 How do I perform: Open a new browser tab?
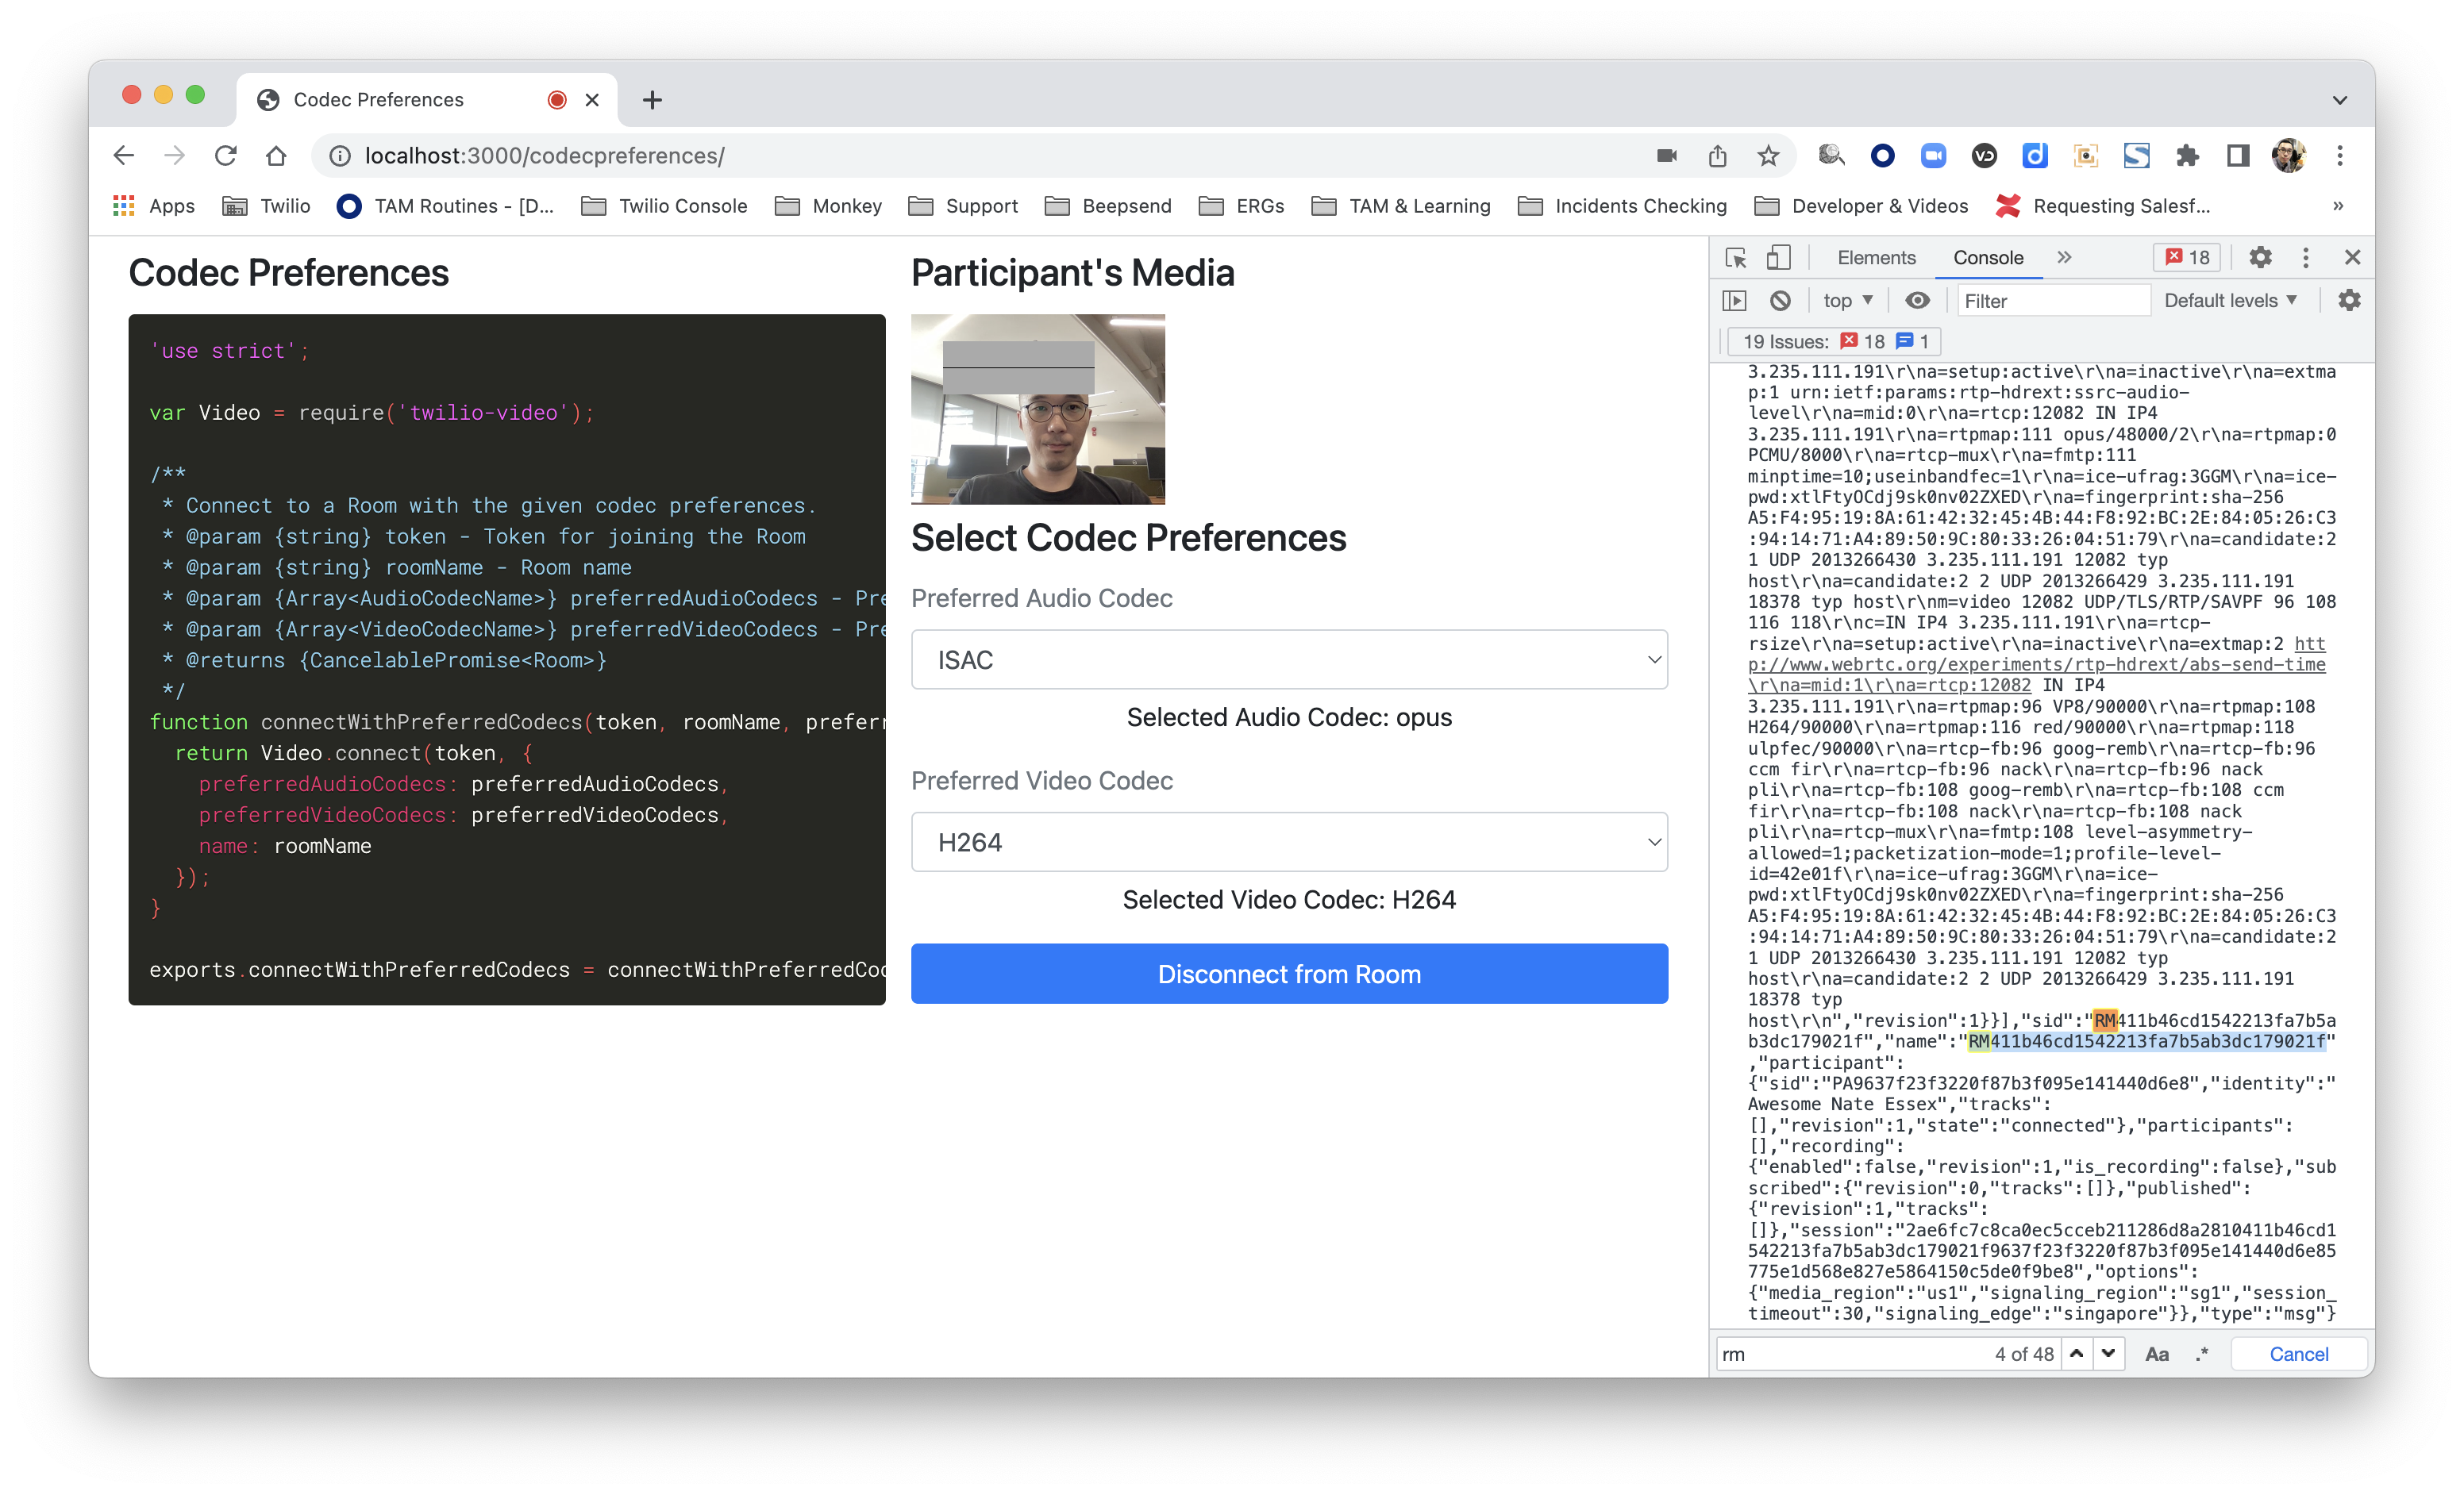coord(652,100)
